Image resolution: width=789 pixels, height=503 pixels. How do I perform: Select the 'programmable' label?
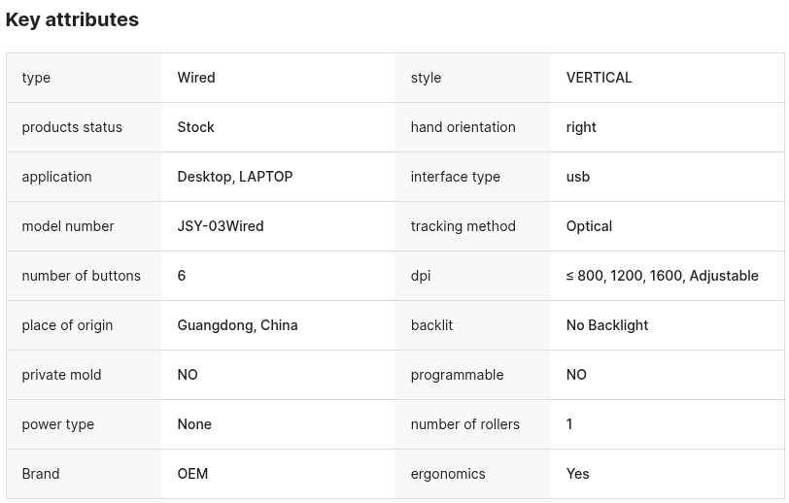(x=457, y=375)
